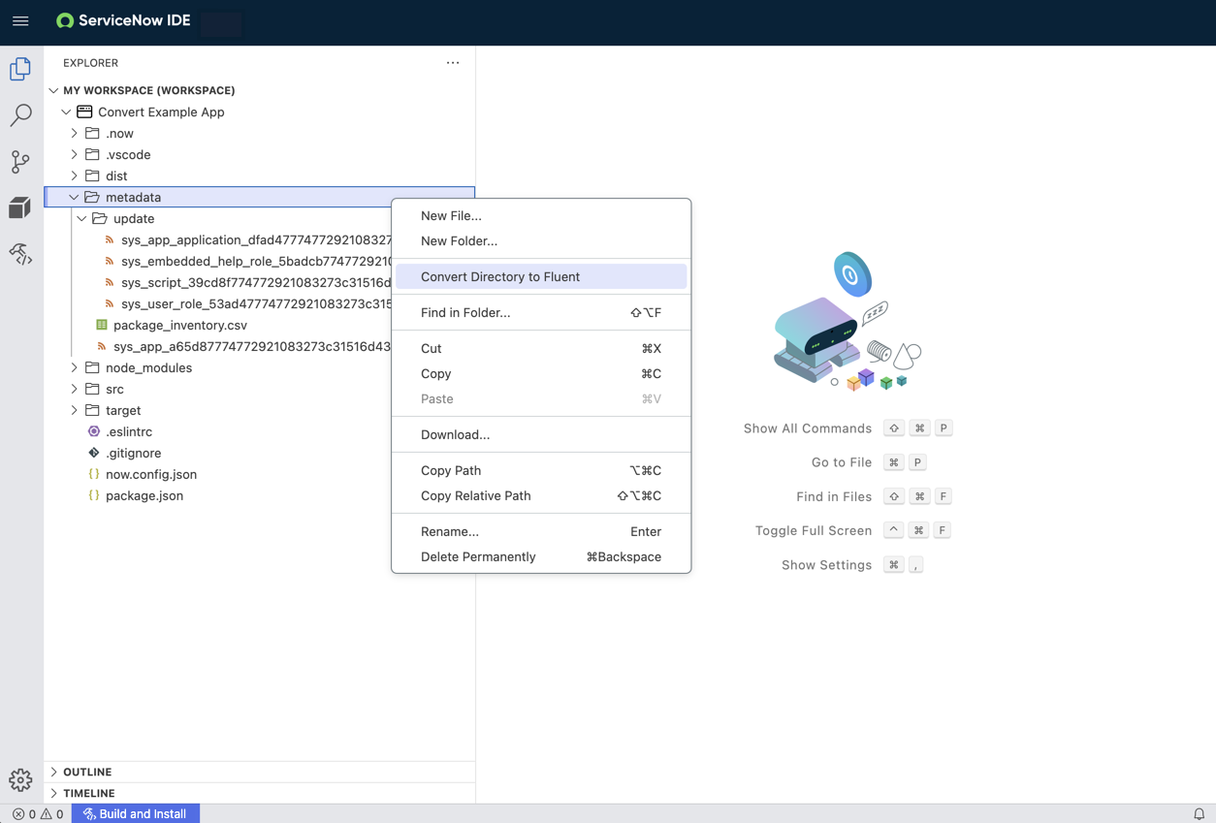Expand the src folder
Image resolution: width=1216 pixels, height=823 pixels.
(x=75, y=389)
